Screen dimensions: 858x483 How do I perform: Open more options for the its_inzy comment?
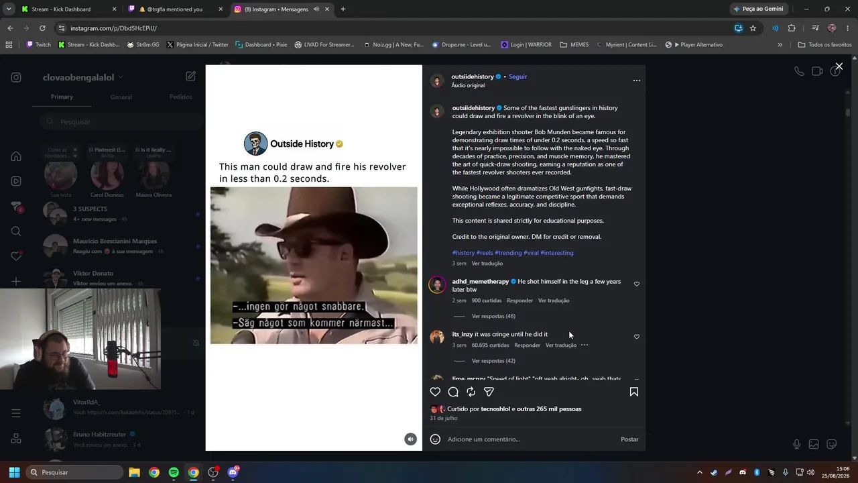pyautogui.click(x=585, y=345)
